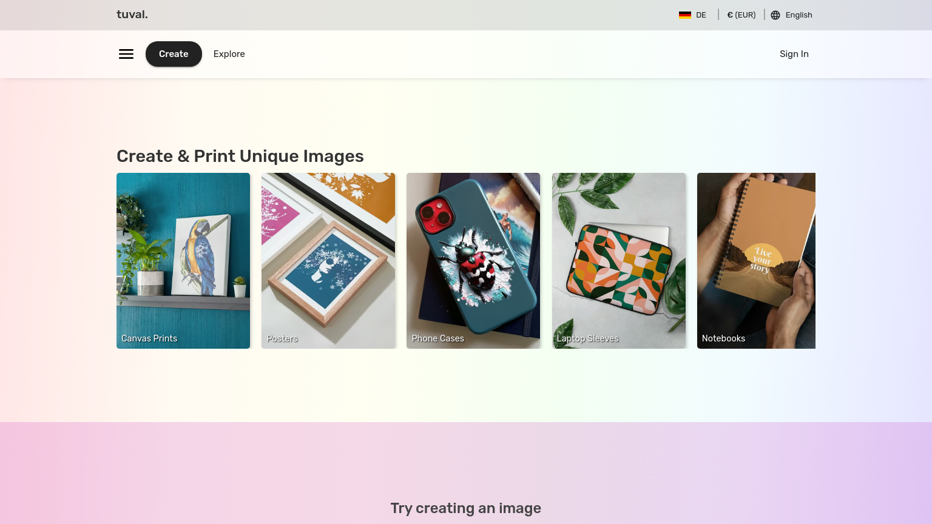Select the spiral notebook image

click(756, 255)
